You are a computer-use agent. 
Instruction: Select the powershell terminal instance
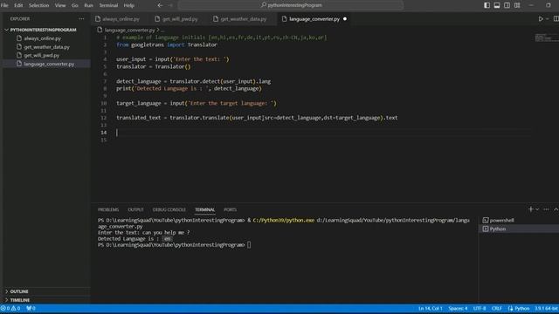[519, 221]
